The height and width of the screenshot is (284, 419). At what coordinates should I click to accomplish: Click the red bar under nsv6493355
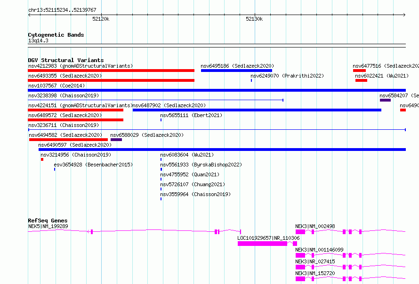pos(111,80)
